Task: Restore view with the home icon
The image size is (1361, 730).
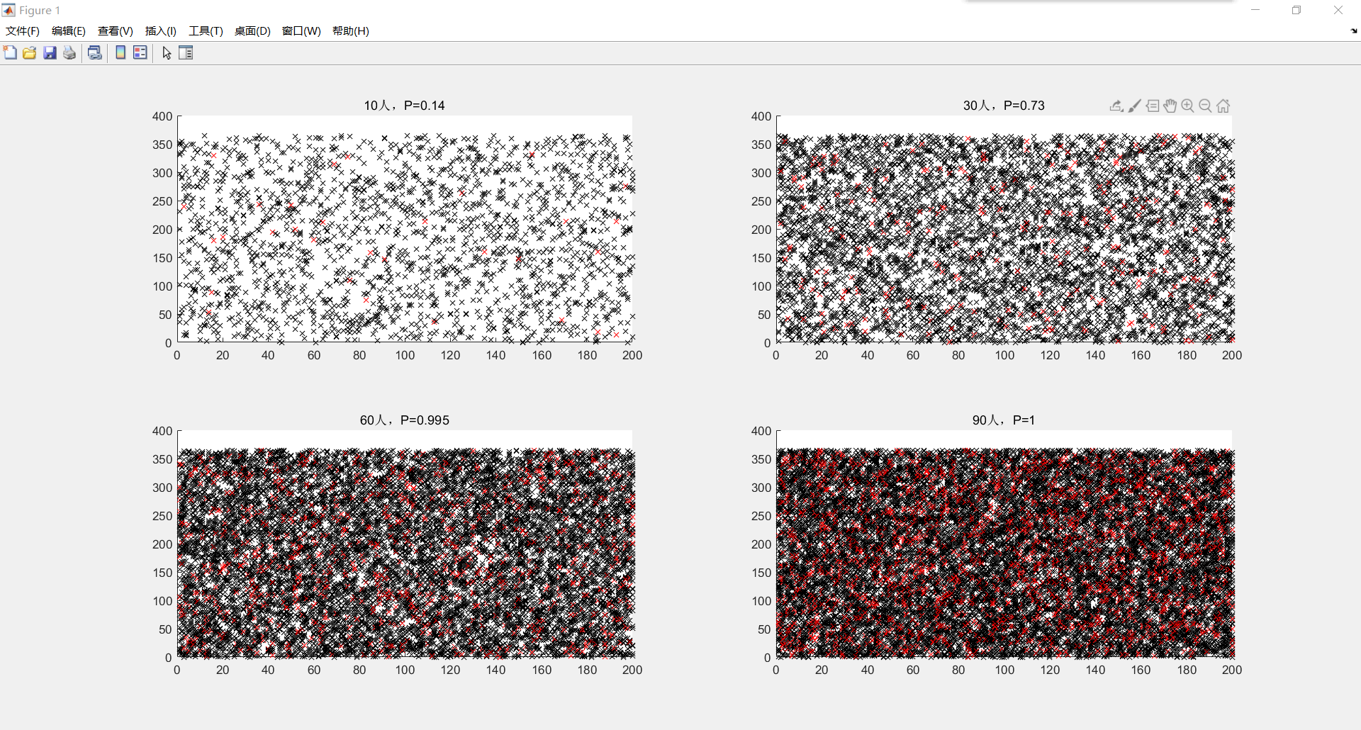Action: pos(1223,106)
